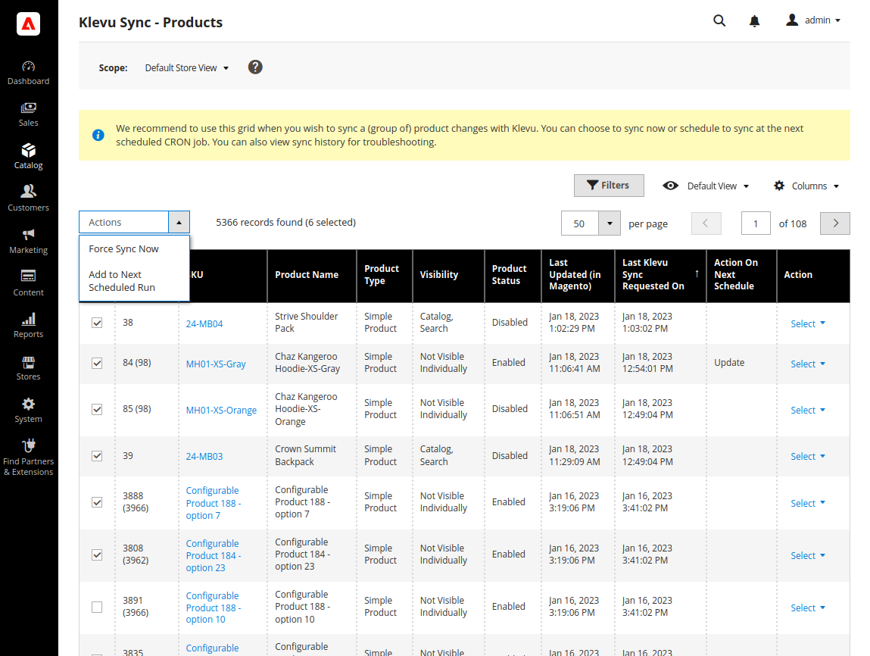Open the admin account dropdown arrow
This screenshot has height=656, width=870.
click(837, 20)
